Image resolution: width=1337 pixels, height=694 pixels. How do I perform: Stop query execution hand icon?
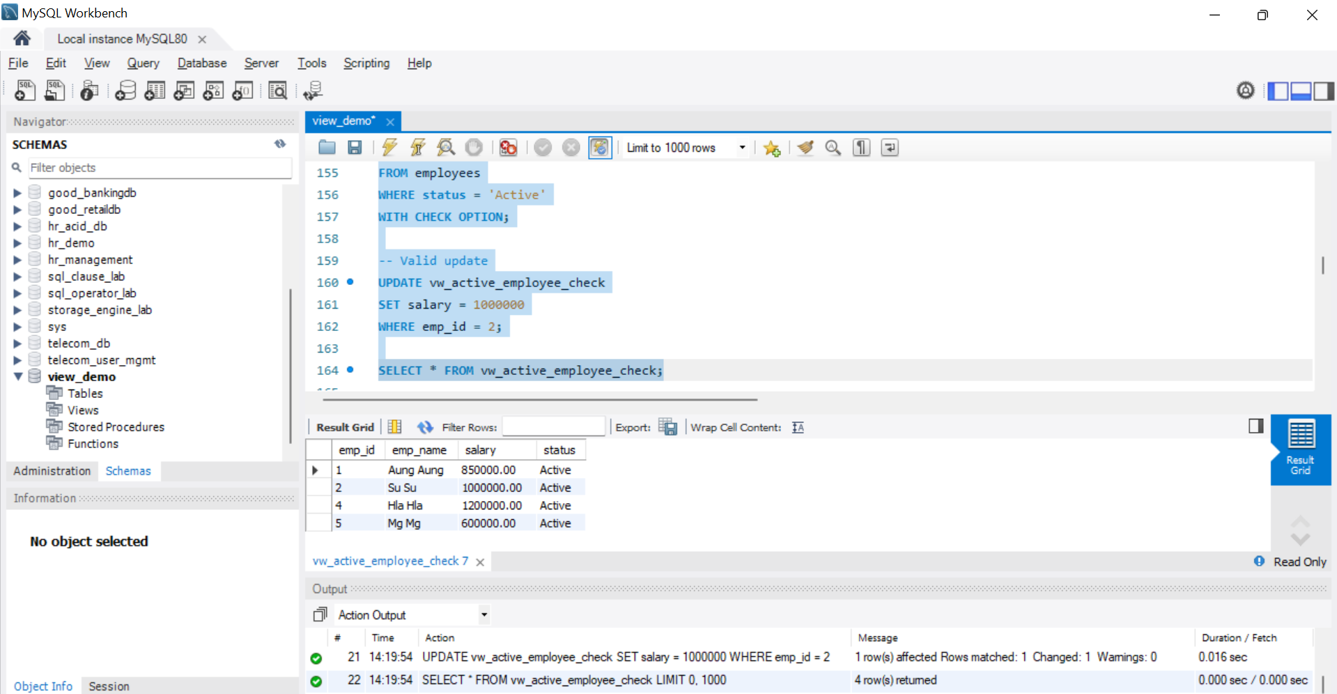point(474,147)
